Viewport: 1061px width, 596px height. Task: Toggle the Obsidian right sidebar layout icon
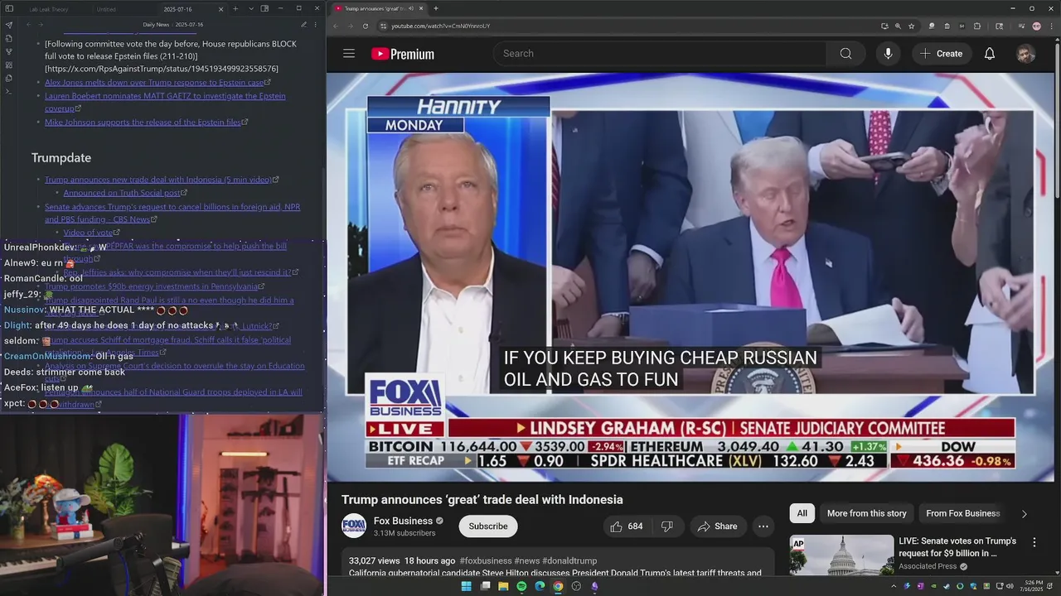(264, 9)
